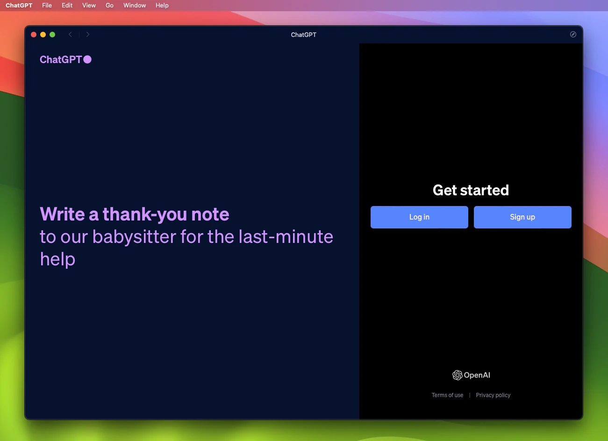Click the purple dot beside the ChatGPT wordmark
The height and width of the screenshot is (441, 608).
pyautogui.click(x=87, y=59)
